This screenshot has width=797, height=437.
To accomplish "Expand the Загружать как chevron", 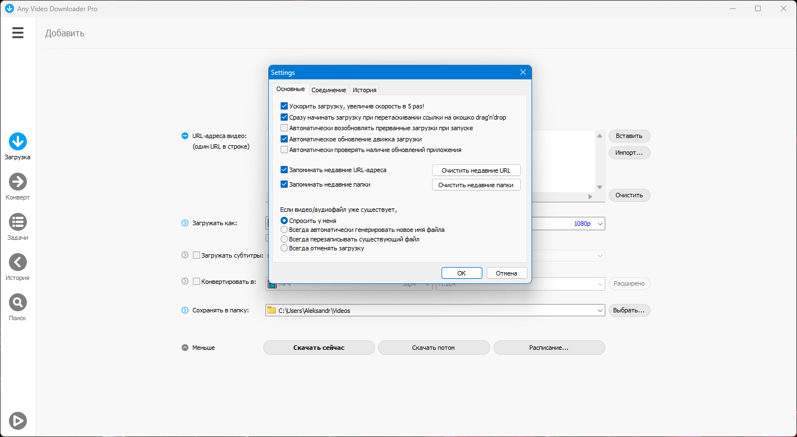I will point(185,223).
